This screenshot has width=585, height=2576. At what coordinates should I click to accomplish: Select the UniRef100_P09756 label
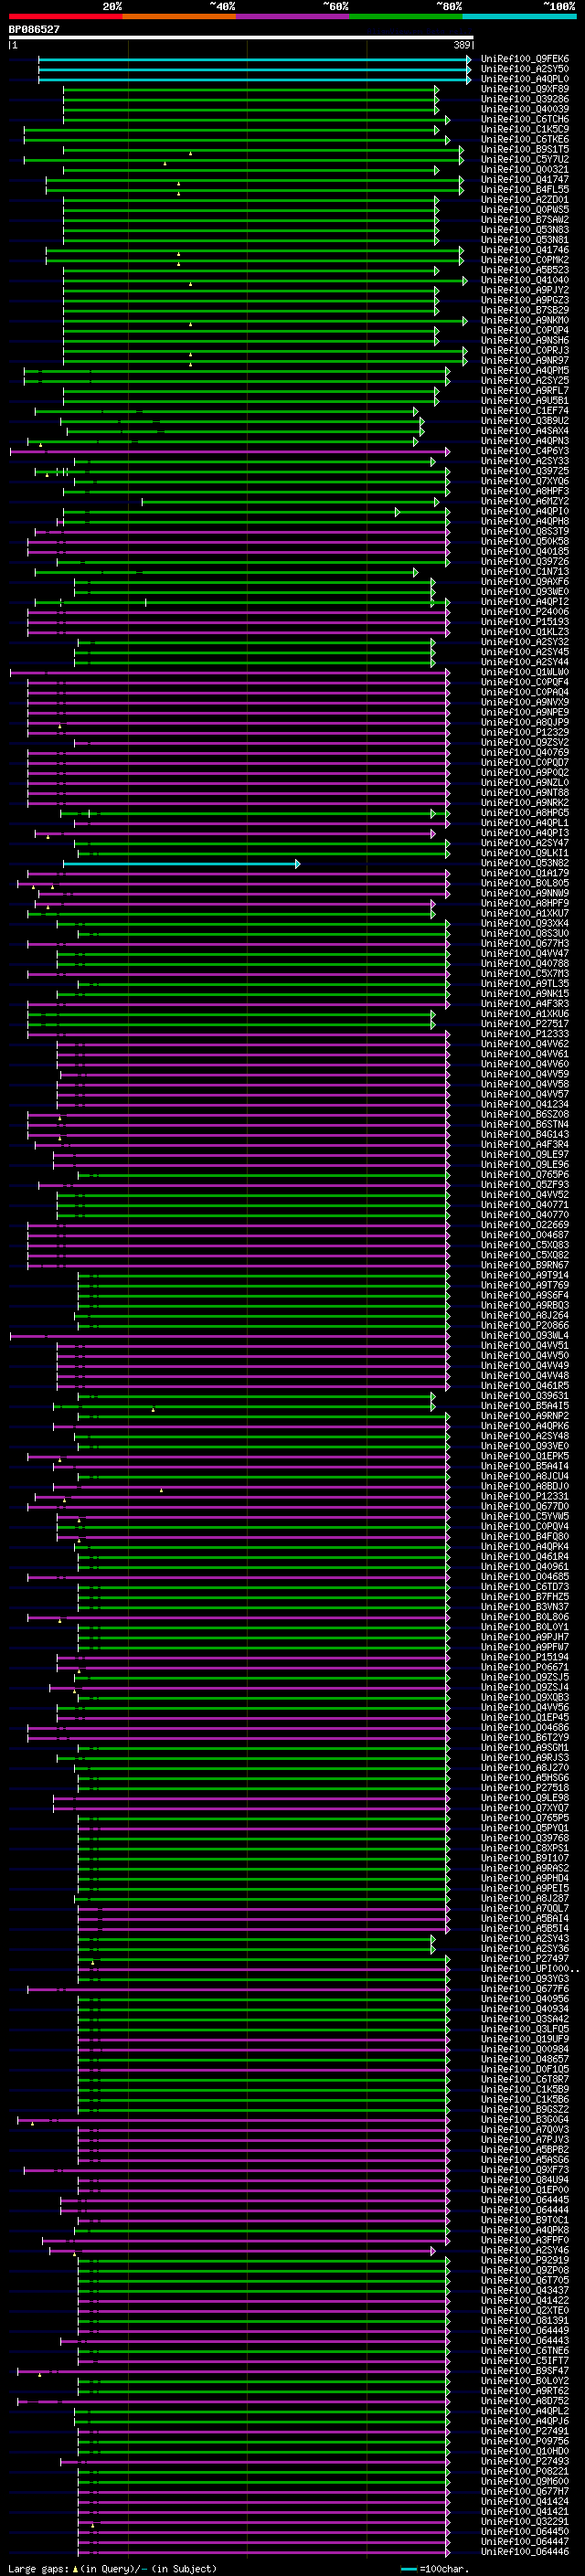point(524,2443)
